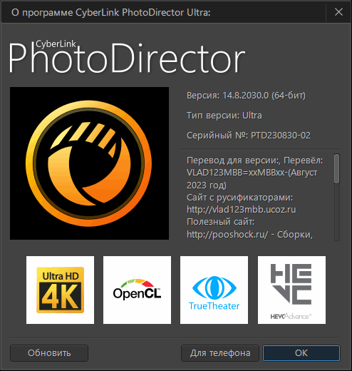This screenshot has width=352, height=371.
Task: Click the credits text scrollbar thumb
Action: pyautogui.click(x=336, y=168)
